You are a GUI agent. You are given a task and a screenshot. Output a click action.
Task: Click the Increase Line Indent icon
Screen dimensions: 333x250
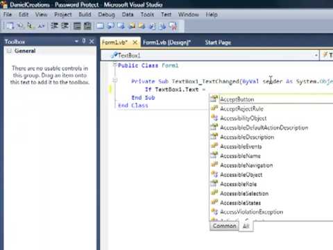(x=65, y=26)
